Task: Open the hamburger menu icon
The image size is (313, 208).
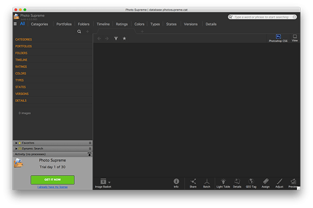Action: point(15,24)
